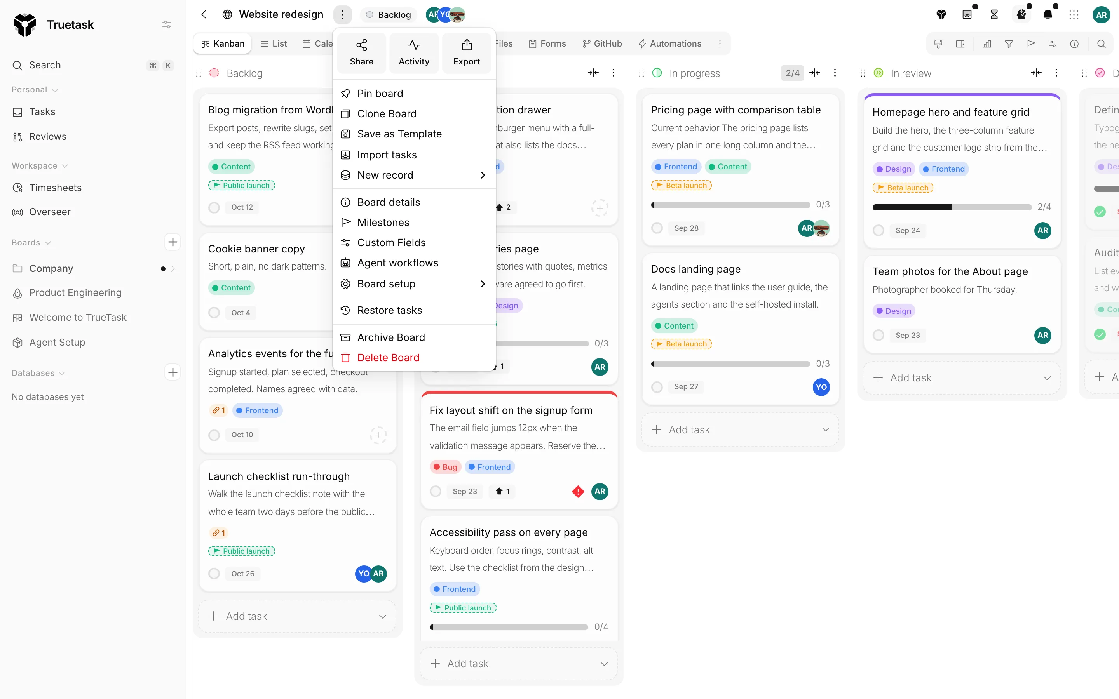Viewport: 1119px width, 699px height.
Task: Open the In progress column options menu
Action: tap(835, 73)
